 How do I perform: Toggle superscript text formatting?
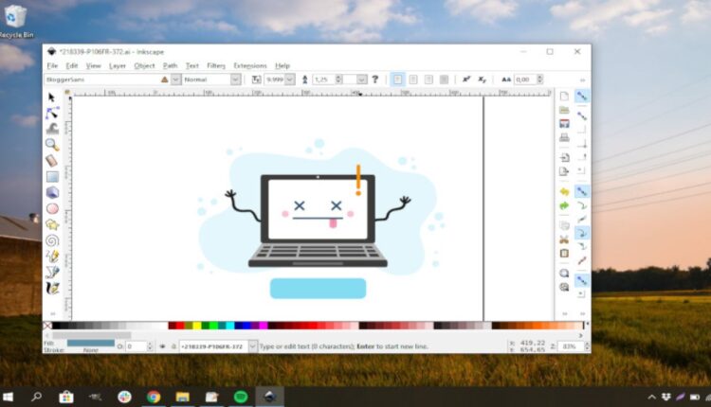point(466,80)
